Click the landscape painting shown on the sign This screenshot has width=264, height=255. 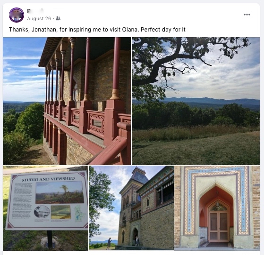pos(60,192)
